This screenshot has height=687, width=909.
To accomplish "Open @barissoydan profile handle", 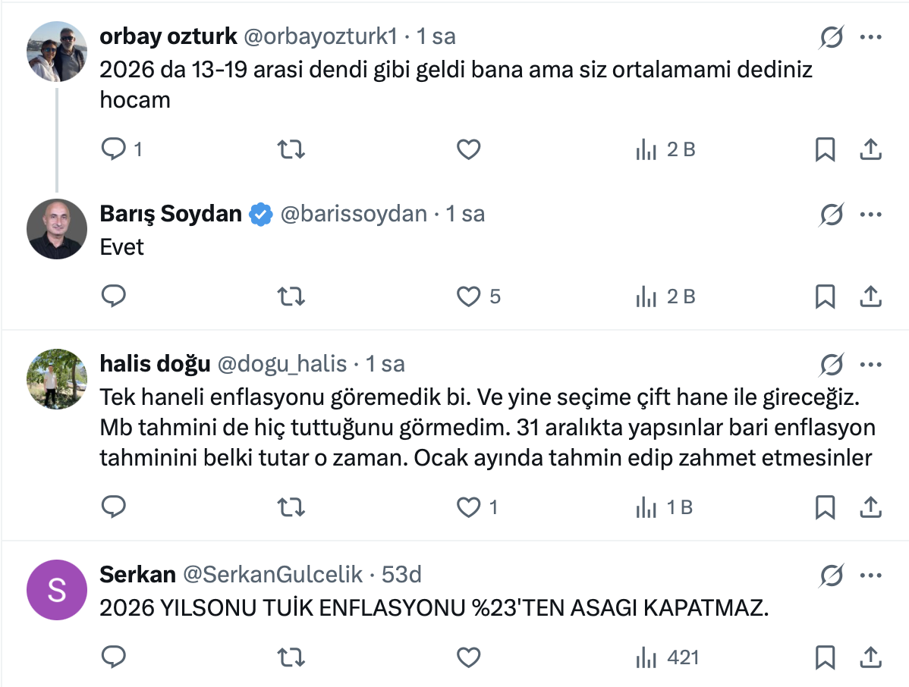I will (354, 215).
